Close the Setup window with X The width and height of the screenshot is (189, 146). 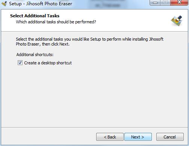point(179,3)
